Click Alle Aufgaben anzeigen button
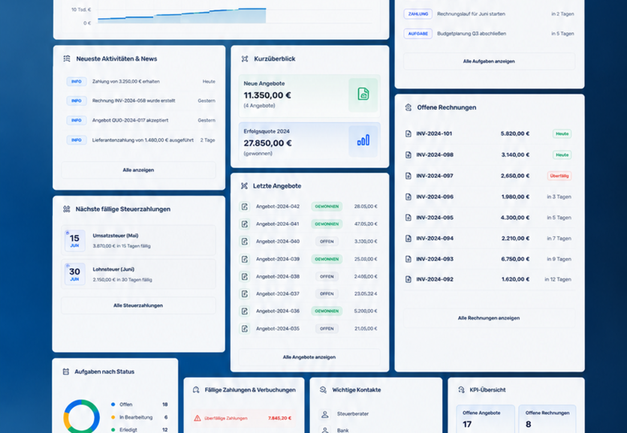The height and width of the screenshot is (433, 627). pos(488,61)
